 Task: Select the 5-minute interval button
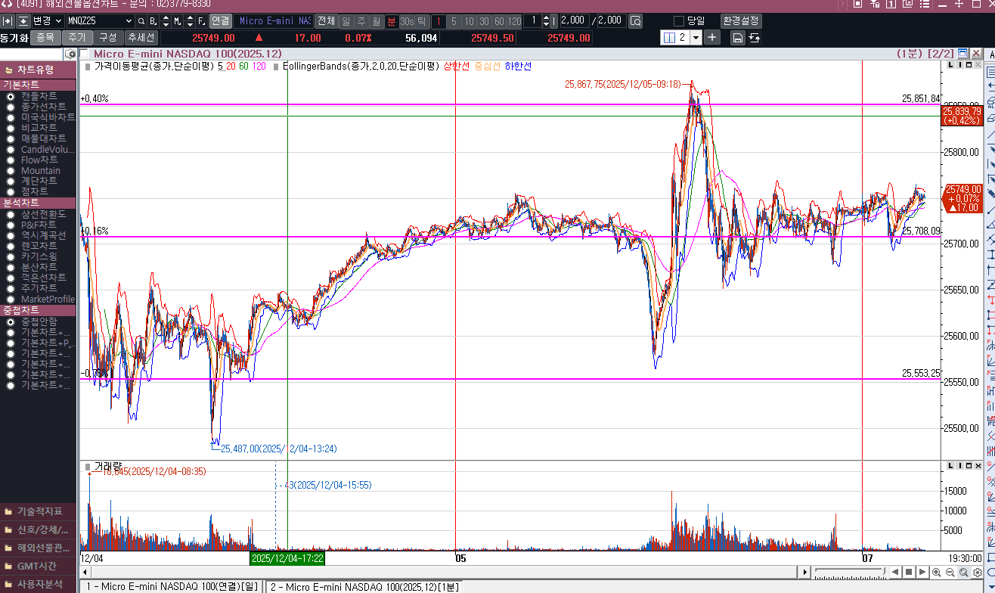coord(454,21)
